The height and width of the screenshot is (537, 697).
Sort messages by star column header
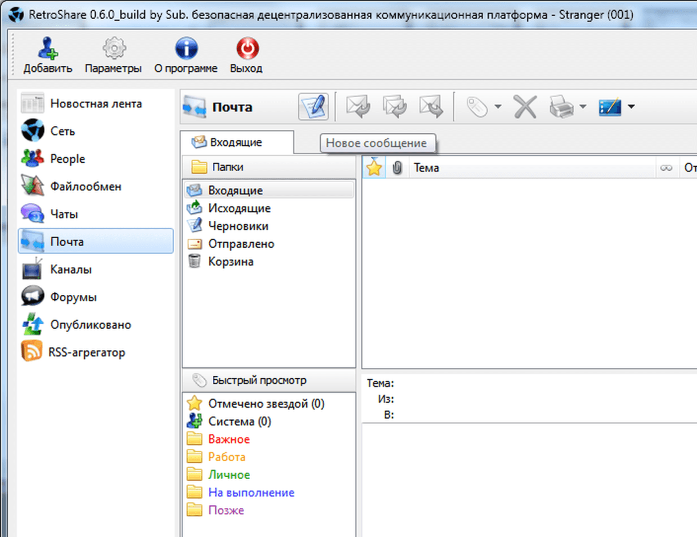click(x=374, y=167)
